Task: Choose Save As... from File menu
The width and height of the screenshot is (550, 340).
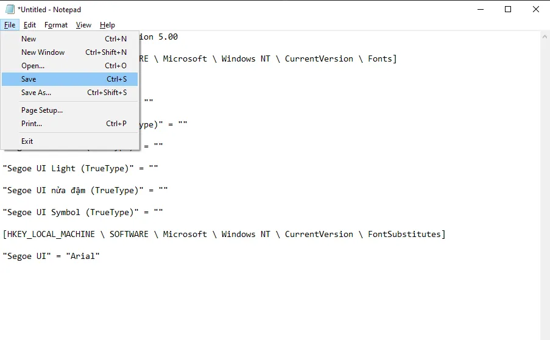Action: point(36,93)
